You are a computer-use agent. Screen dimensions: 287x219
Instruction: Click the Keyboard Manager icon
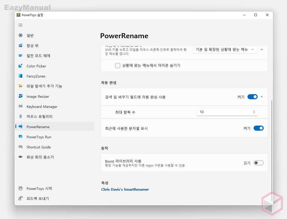[20, 106]
